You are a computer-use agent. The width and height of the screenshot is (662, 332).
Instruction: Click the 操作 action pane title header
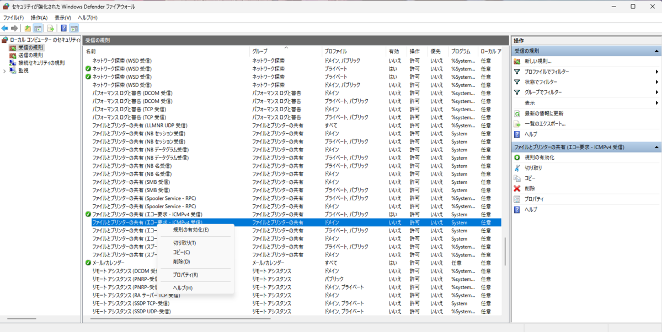coord(586,41)
